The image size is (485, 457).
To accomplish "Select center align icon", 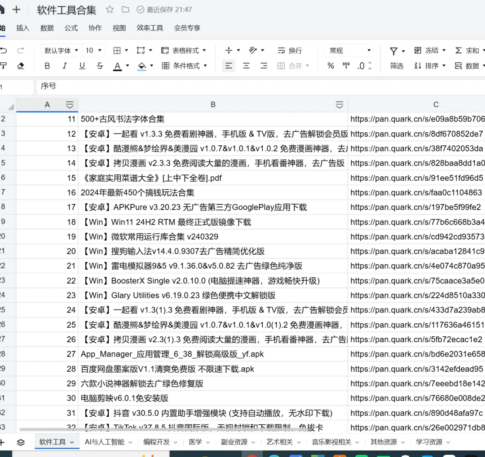I will click(x=246, y=66).
